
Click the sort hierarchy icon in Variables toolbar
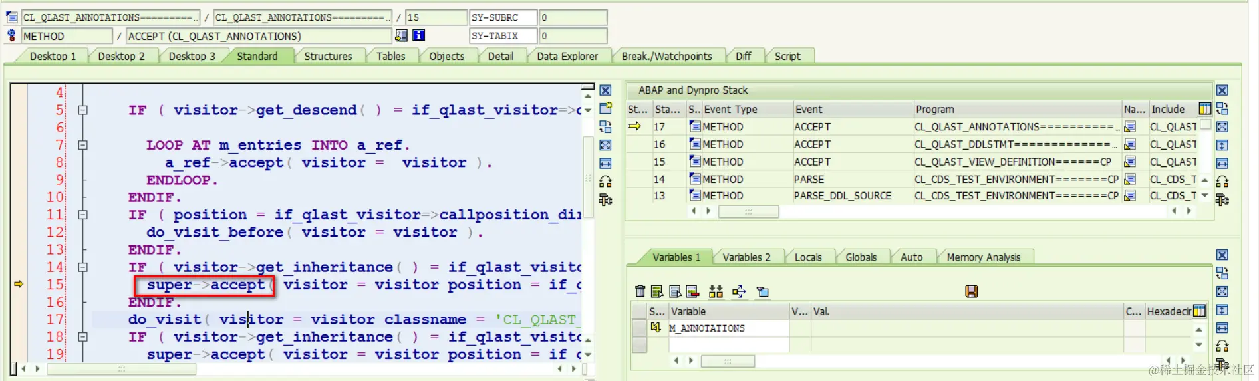point(716,291)
